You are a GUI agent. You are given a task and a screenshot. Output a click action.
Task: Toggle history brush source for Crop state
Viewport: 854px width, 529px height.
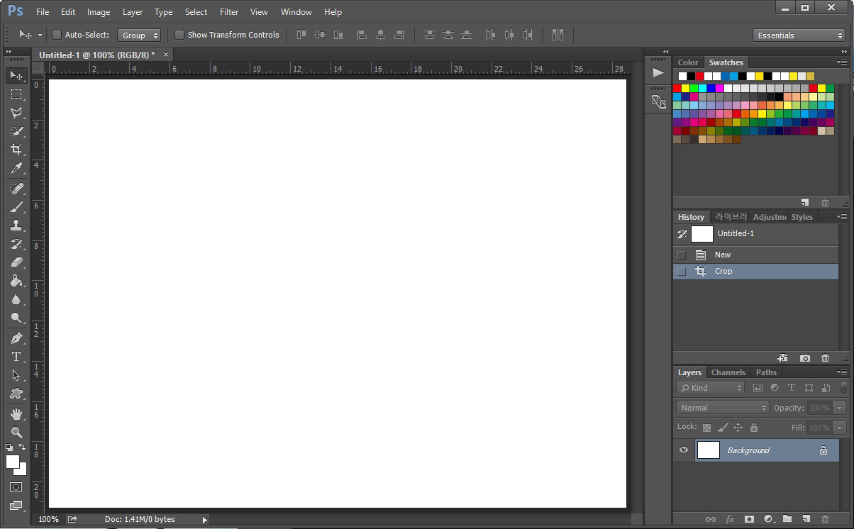coord(682,271)
